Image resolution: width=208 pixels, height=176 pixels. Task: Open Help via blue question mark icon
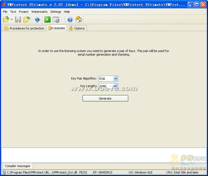[x=70, y=19]
